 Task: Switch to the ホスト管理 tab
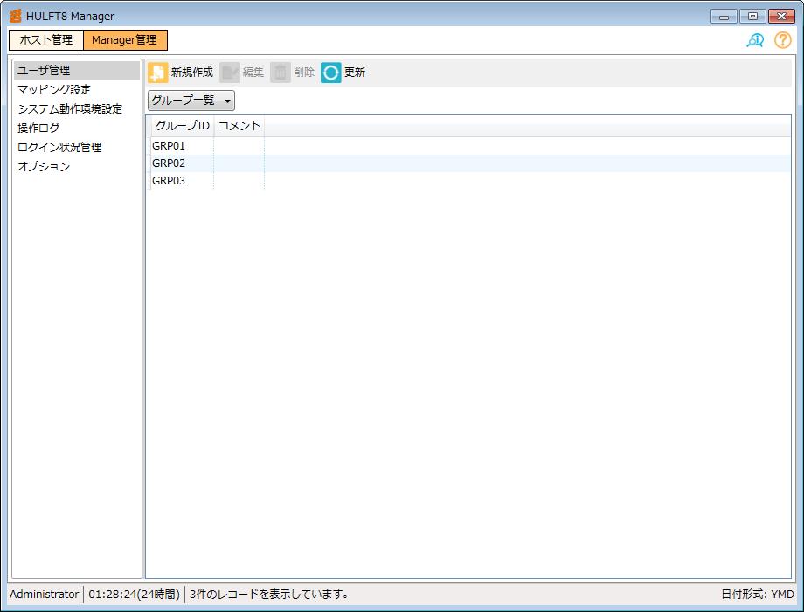pyautogui.click(x=46, y=40)
